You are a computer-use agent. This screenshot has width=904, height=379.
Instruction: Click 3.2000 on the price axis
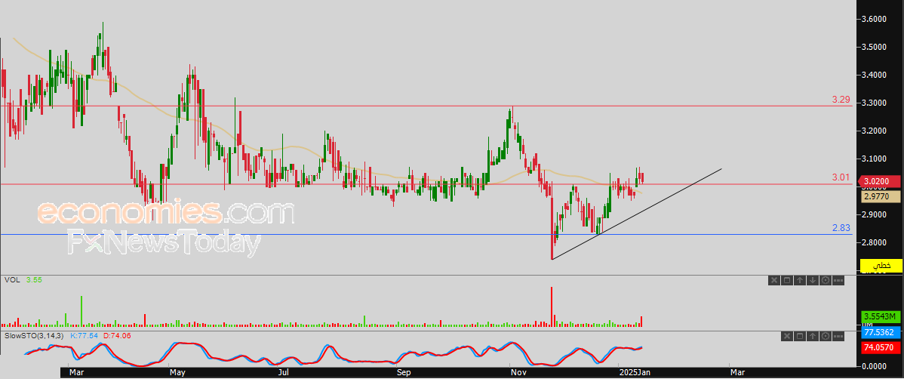tap(874, 131)
